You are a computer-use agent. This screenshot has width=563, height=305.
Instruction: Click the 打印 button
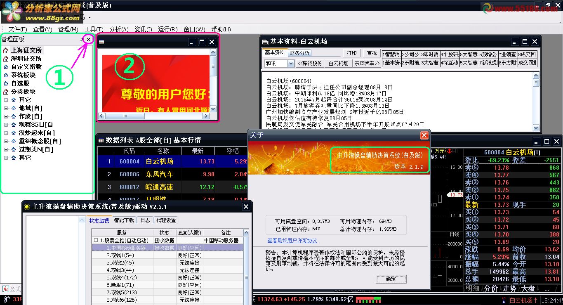click(351, 53)
